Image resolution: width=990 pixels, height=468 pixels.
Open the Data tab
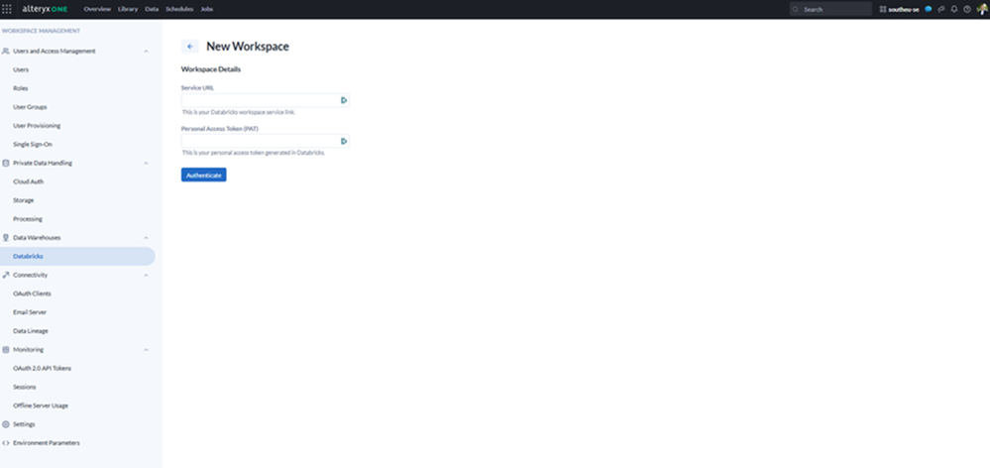[152, 10]
